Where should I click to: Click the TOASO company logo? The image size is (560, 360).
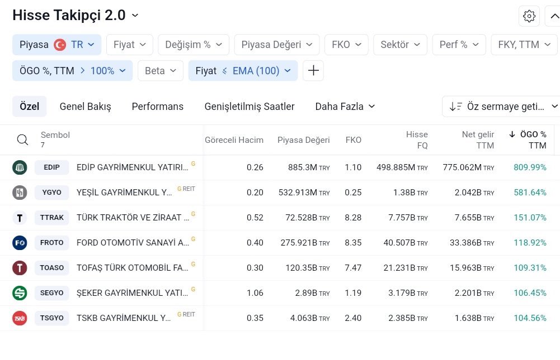click(x=20, y=268)
